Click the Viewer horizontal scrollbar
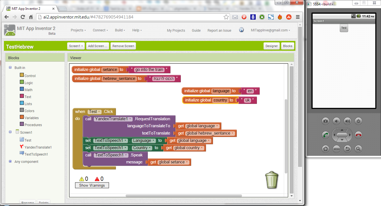Image resolution: width=381 pixels, height=206 pixels. pyautogui.click(x=184, y=196)
